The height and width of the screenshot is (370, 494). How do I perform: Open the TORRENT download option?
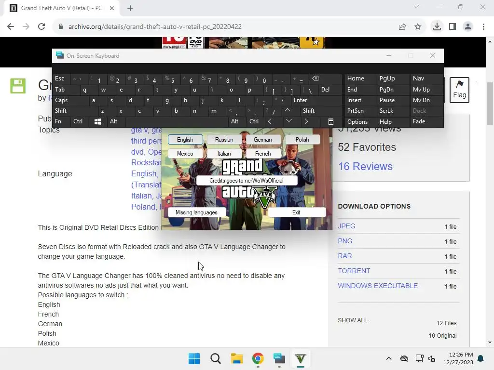point(354,271)
